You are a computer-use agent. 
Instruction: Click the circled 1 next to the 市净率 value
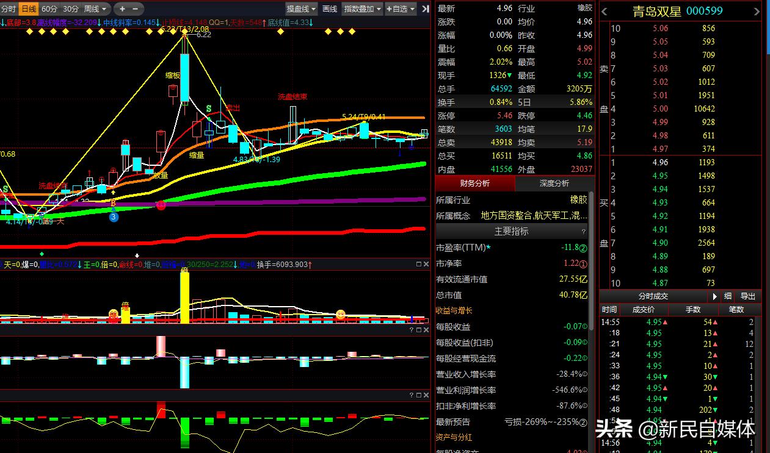(x=583, y=264)
